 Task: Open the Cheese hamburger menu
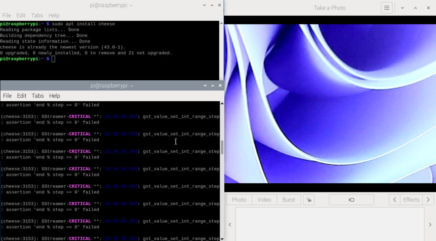(387, 8)
